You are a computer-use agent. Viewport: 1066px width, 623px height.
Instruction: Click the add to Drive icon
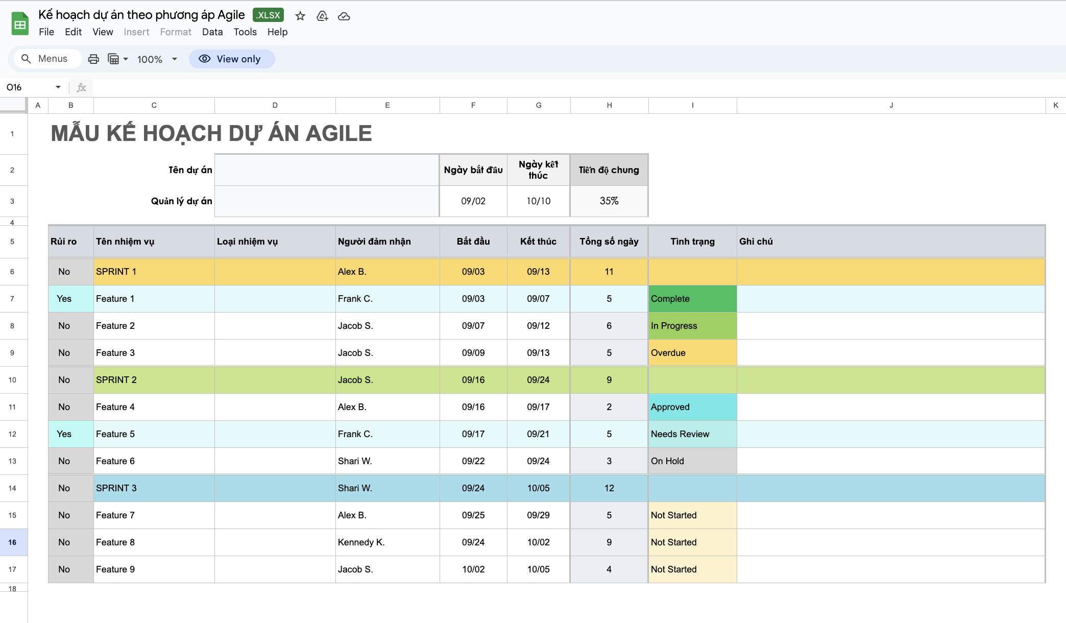pyautogui.click(x=322, y=16)
